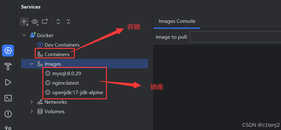Screen dimensions: 281x130
Task: Switch to the Images Console tab
Action: pyautogui.click(x=177, y=21)
